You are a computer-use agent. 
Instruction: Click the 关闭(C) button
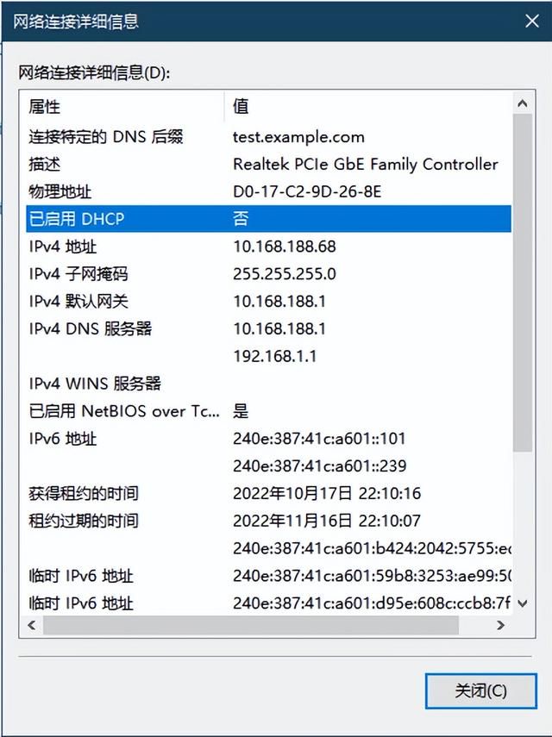pos(480,690)
